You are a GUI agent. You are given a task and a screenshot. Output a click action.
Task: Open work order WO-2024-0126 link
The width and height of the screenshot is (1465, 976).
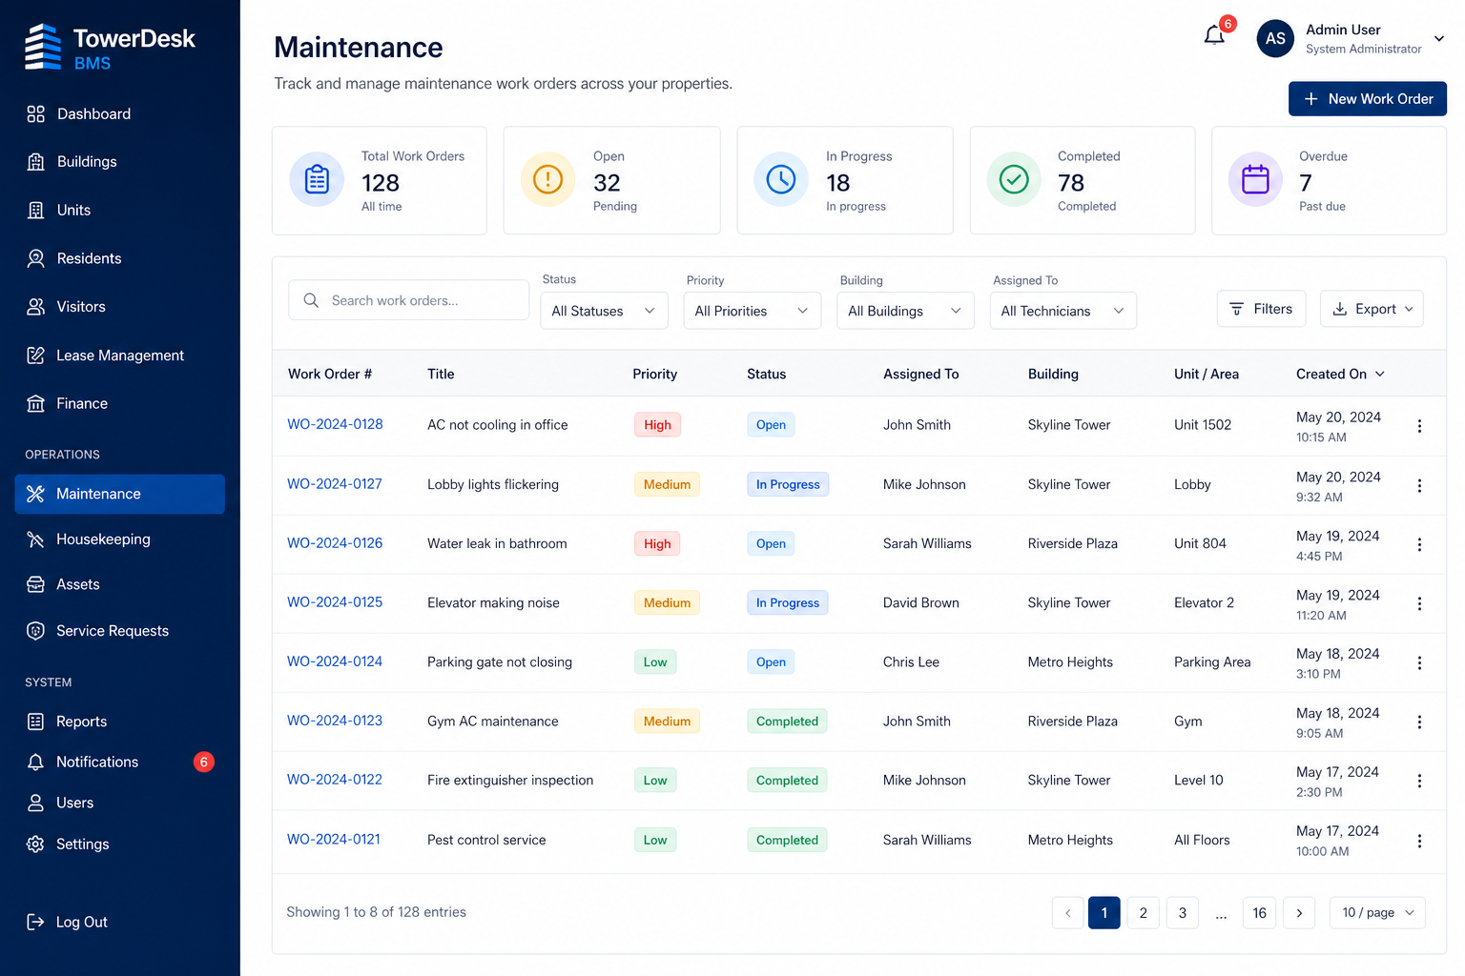[x=335, y=543]
